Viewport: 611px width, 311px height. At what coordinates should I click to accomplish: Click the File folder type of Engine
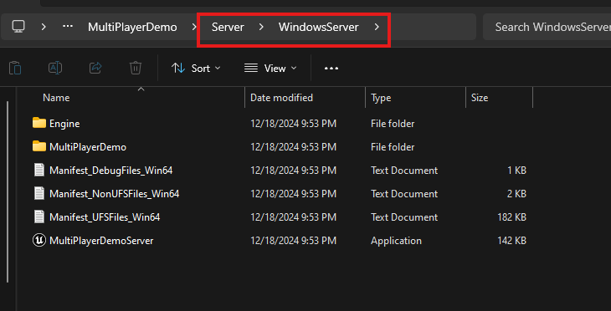(393, 124)
